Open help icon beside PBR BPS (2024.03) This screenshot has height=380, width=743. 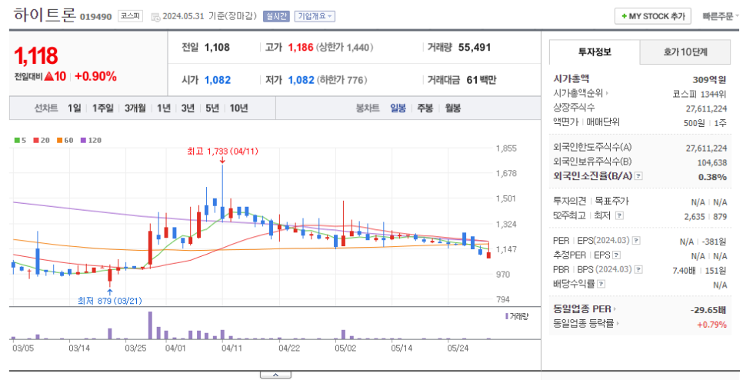point(638,270)
